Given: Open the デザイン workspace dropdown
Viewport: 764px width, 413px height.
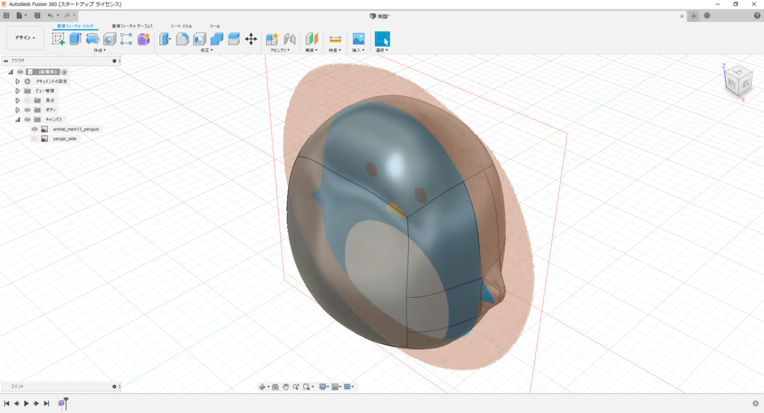Looking at the screenshot, I should point(25,37).
